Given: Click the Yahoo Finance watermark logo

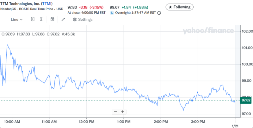Looking at the screenshot, I should point(208,31).
